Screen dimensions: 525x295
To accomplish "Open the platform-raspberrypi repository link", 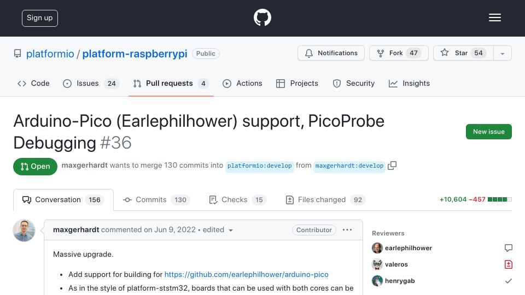I will pyautogui.click(x=135, y=54).
